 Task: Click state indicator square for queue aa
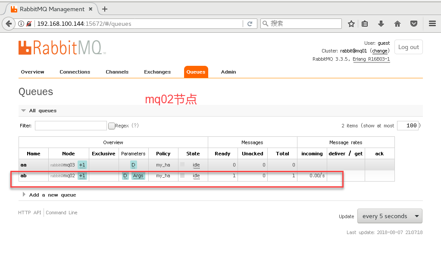[182, 165]
